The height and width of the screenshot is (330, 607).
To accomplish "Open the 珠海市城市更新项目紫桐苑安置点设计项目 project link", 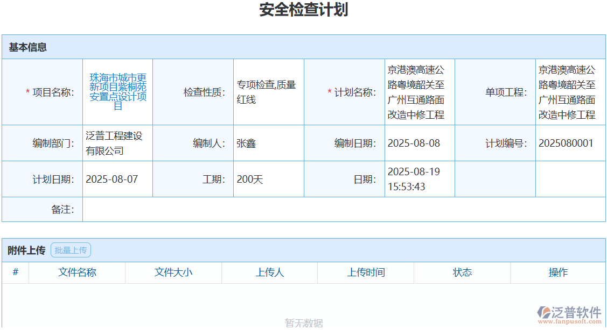I will [117, 91].
